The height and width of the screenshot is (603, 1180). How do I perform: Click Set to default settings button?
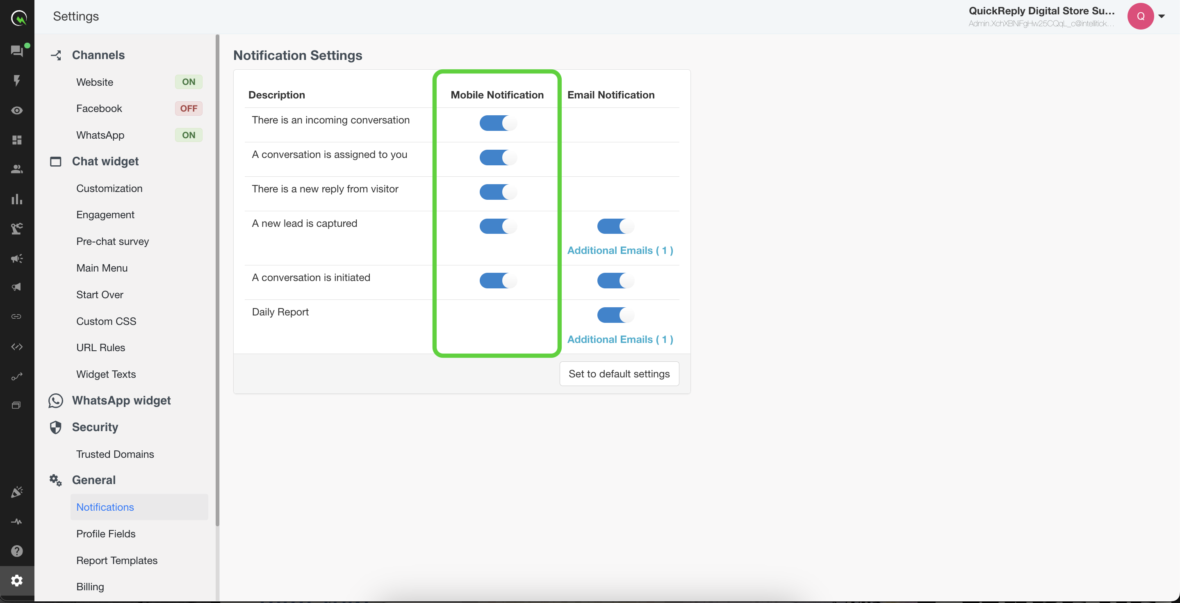coord(619,374)
